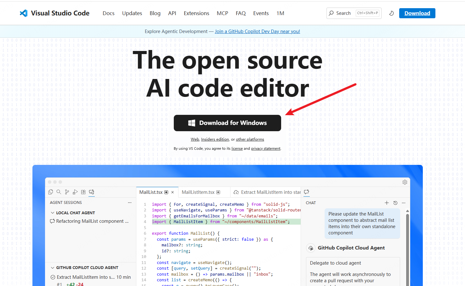This screenshot has width=465, height=286.
Task: Click the GitHub Copilot Cloud Agent avatar icon
Action: click(311, 248)
